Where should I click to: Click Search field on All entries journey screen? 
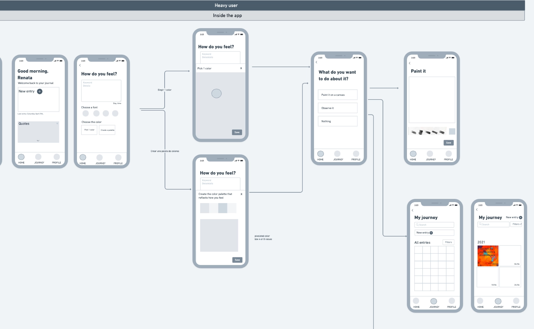pos(434,225)
